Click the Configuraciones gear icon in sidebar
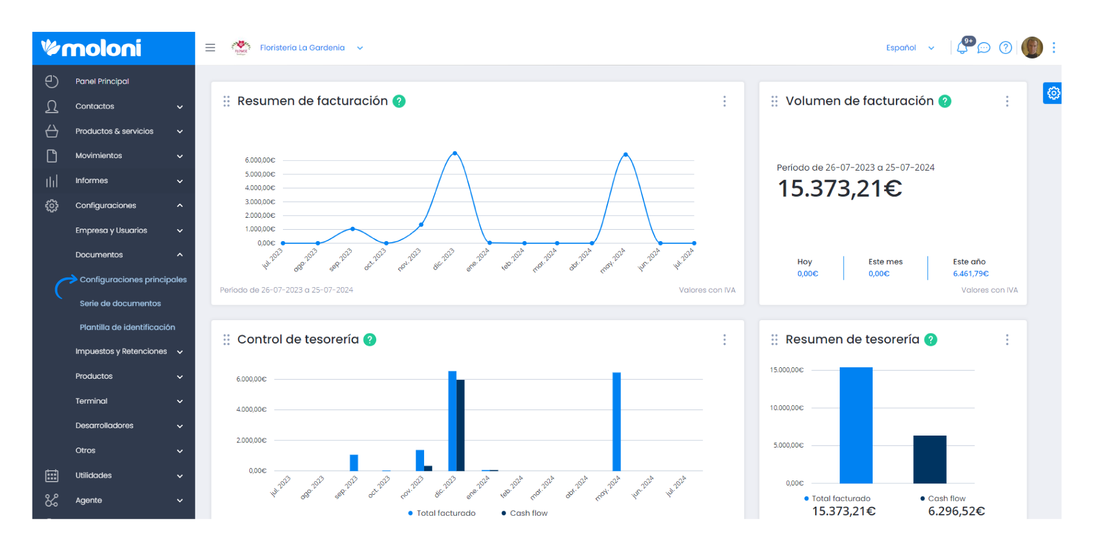The height and width of the screenshot is (551, 1093). tap(52, 206)
